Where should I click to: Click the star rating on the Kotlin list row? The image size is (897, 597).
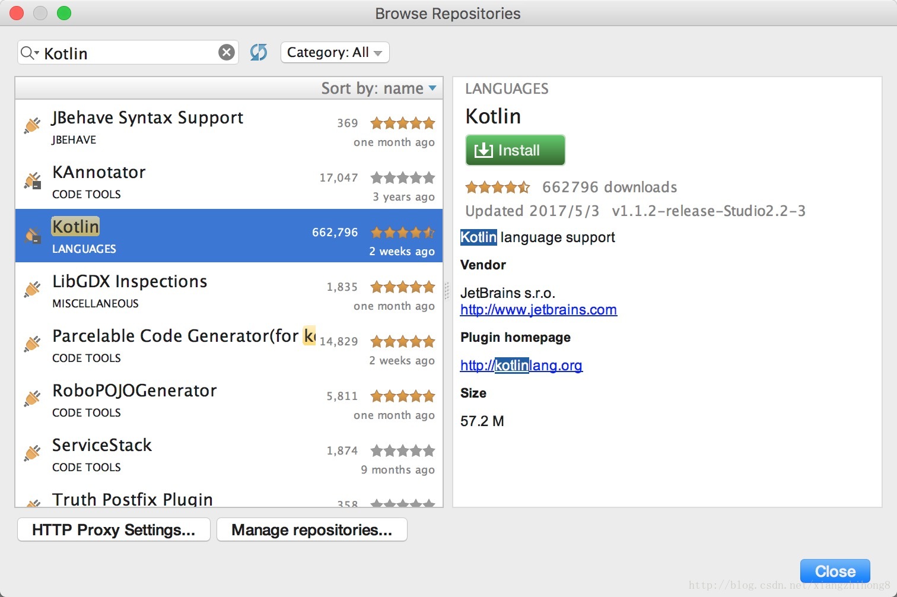pos(403,233)
